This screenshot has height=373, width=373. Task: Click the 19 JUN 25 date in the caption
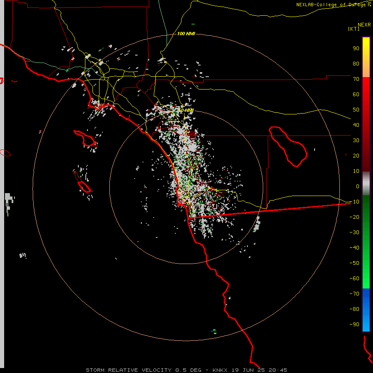click(x=248, y=370)
